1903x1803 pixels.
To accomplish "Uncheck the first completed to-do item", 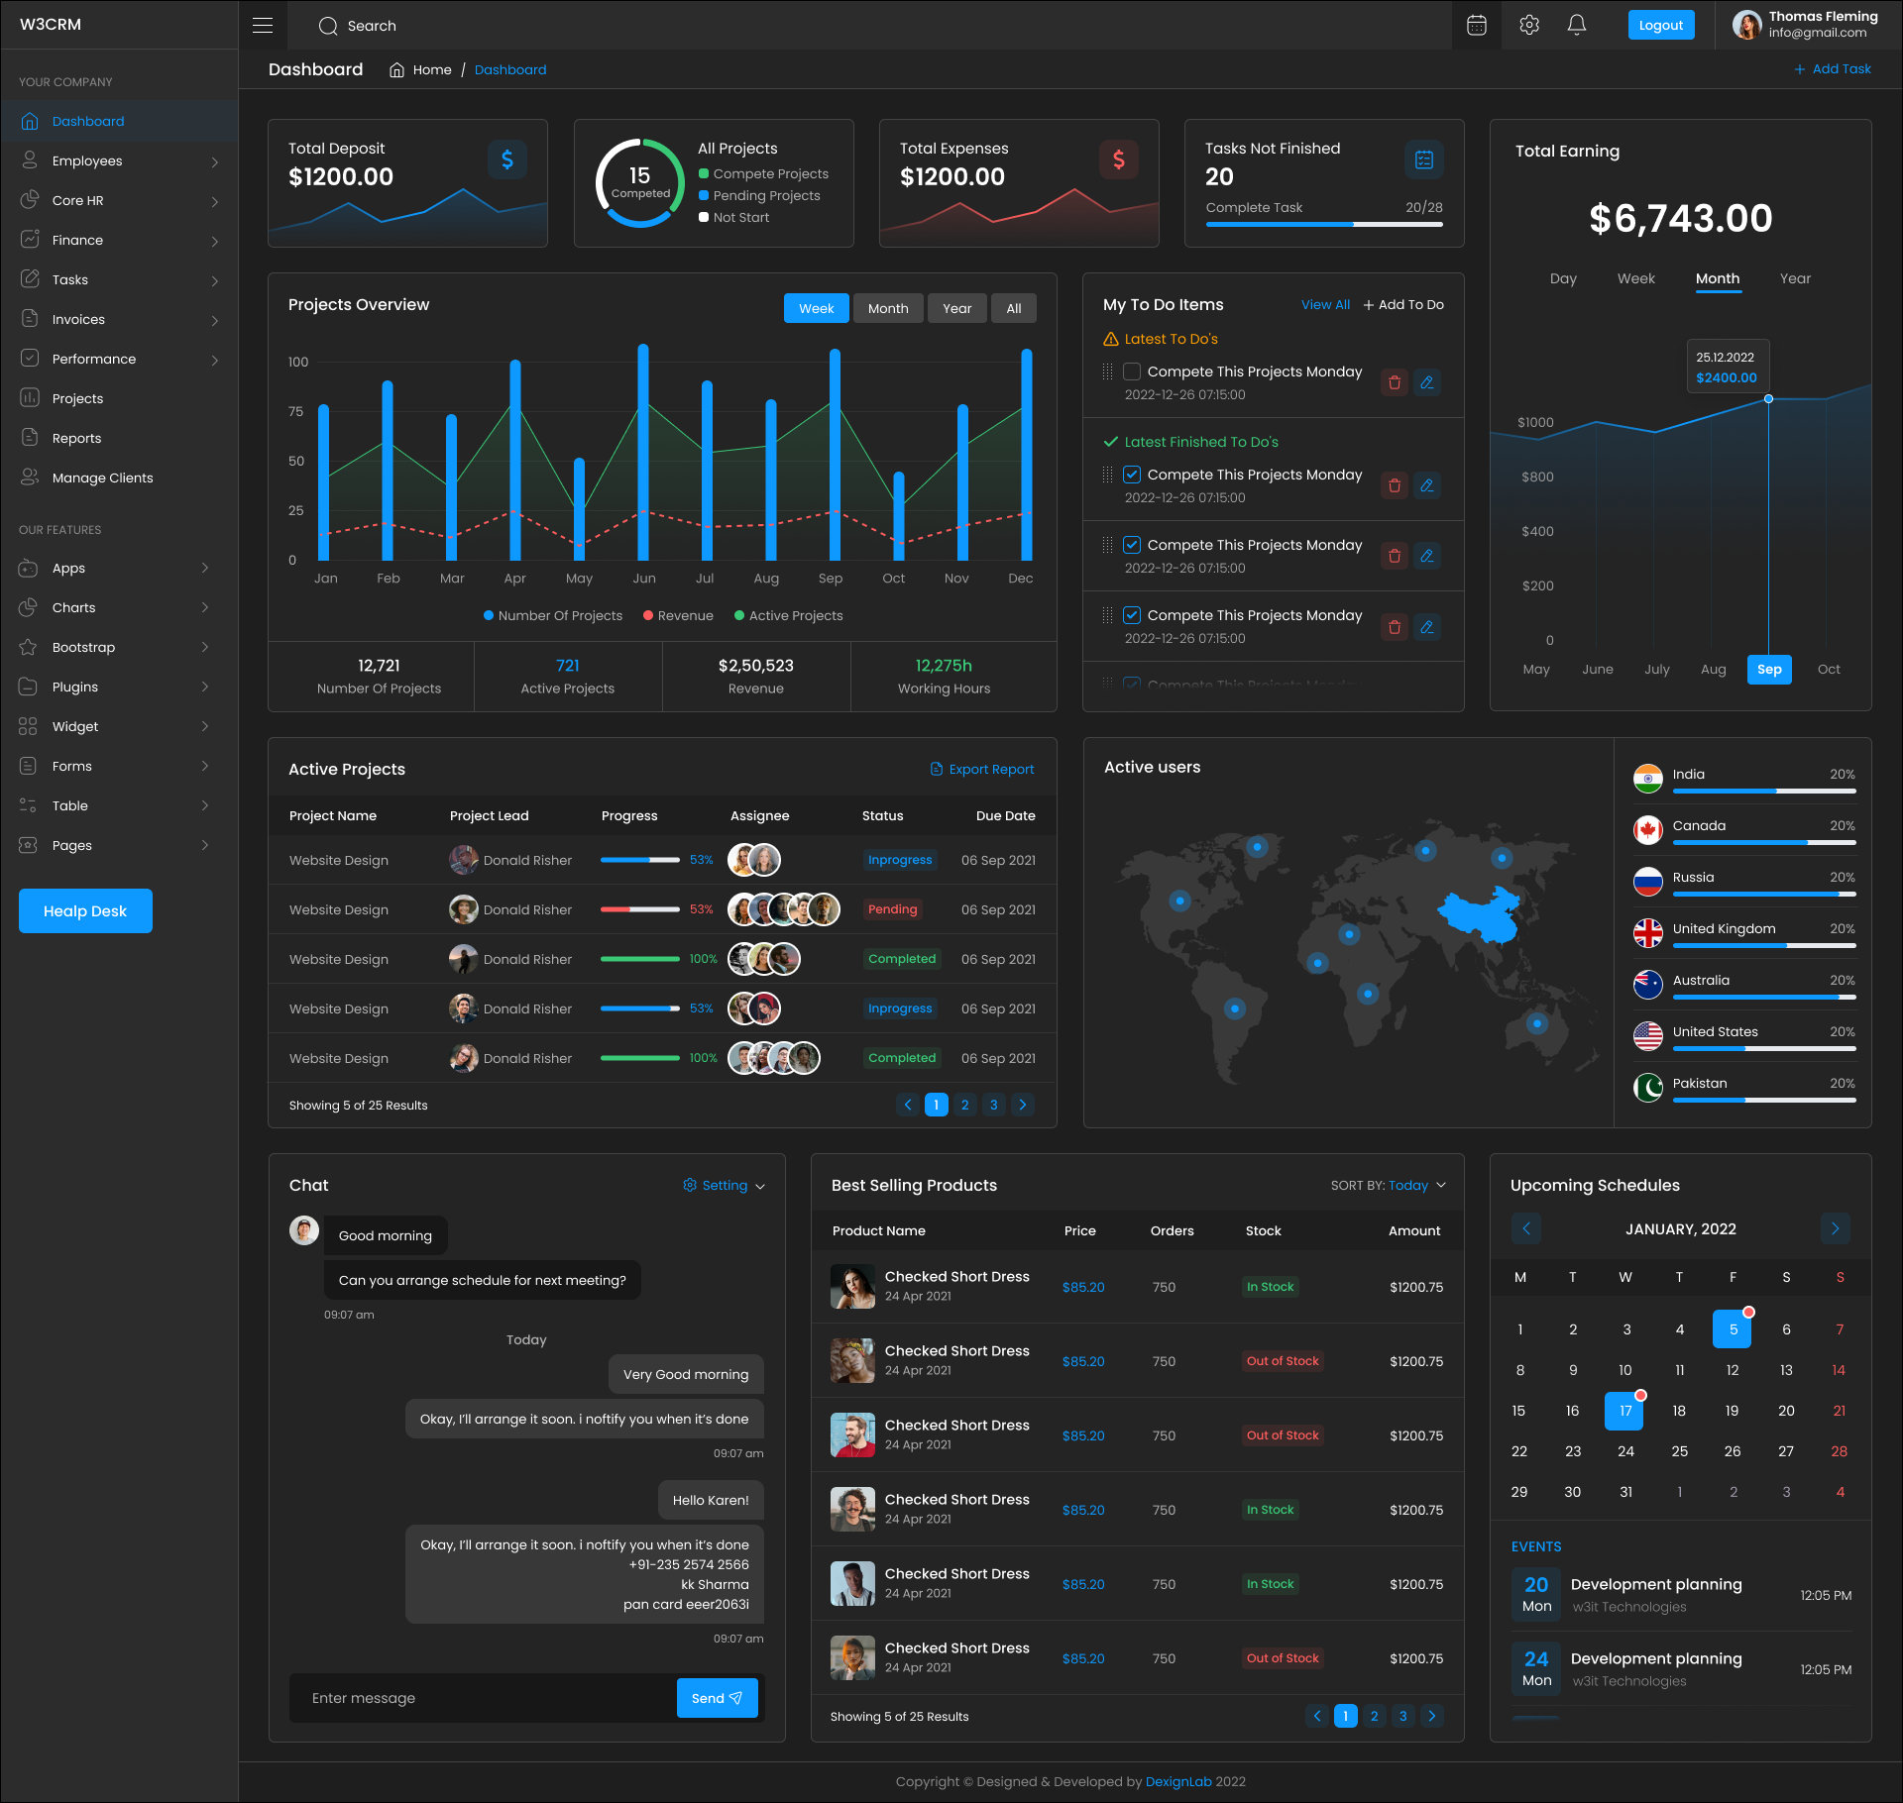I will pyautogui.click(x=1131, y=474).
